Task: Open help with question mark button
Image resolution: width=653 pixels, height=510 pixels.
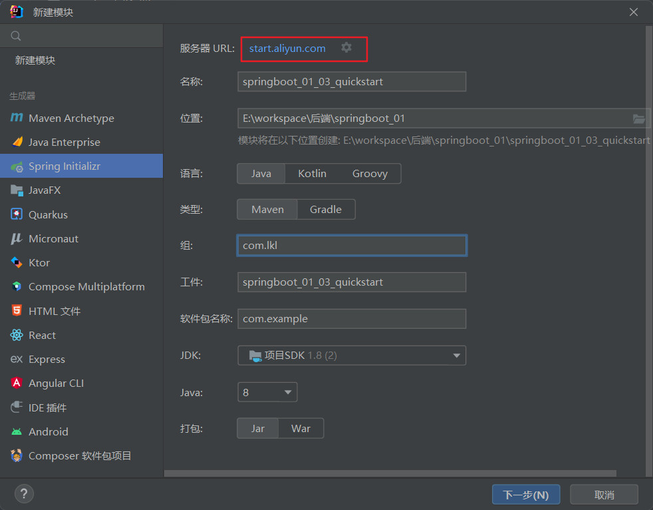Action: [24, 494]
